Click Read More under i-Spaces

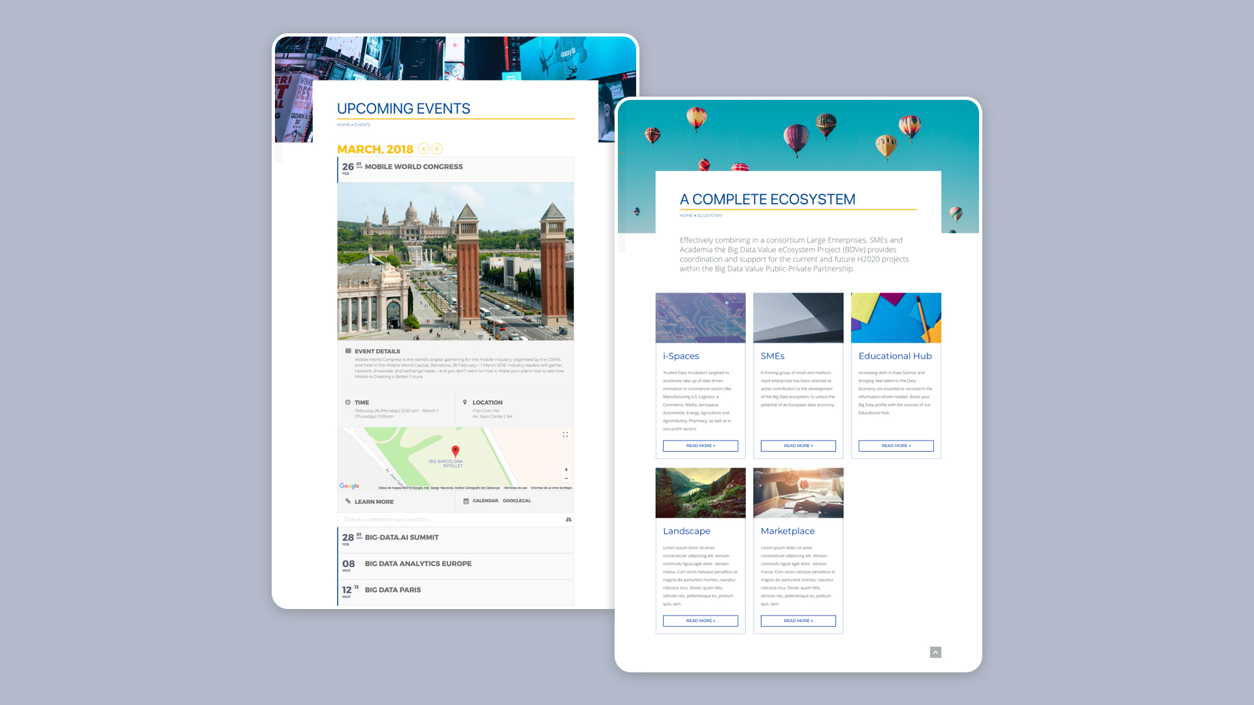tap(700, 446)
